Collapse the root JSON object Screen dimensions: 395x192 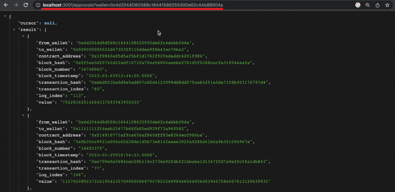5,17
